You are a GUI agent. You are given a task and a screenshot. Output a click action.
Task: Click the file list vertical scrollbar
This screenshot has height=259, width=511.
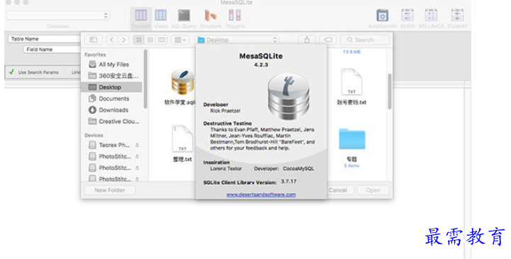coord(389,91)
